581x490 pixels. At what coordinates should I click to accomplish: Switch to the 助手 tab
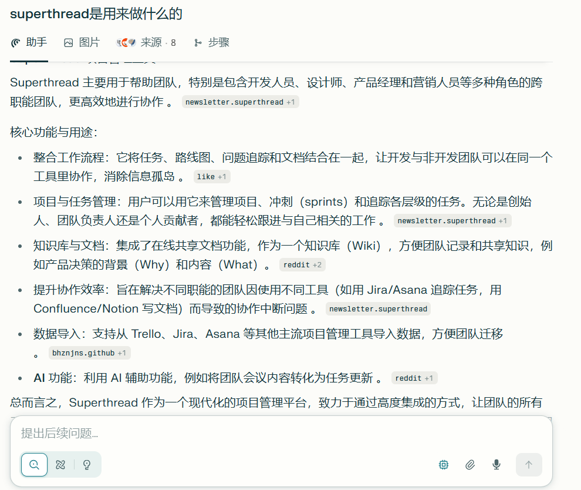coord(29,42)
